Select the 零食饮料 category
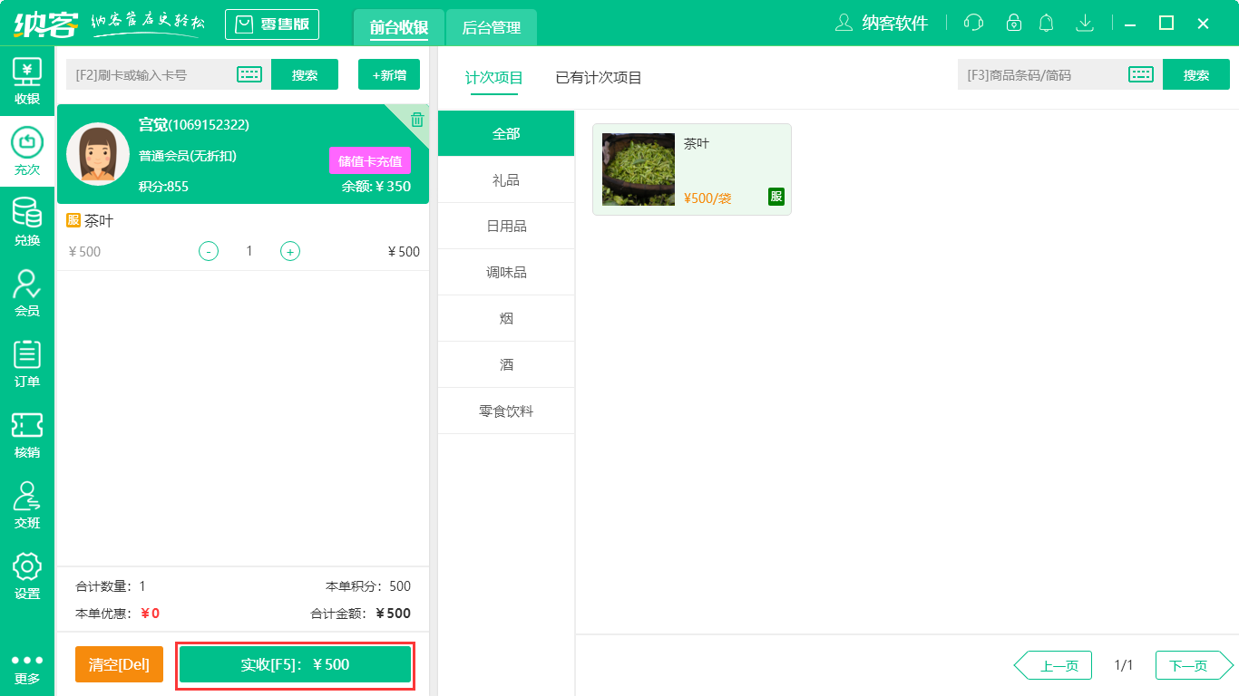1239x696 pixels. tap(506, 411)
